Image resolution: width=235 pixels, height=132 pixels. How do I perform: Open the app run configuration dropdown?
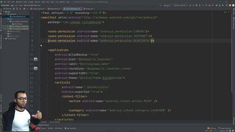167,5
